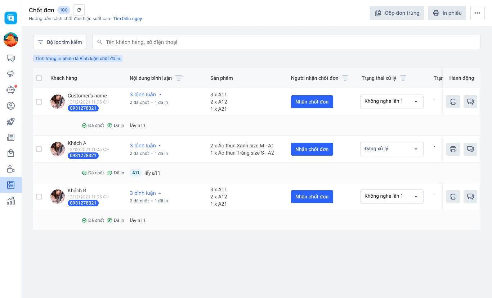Open the Bộ lọc tìm kiếm filter

(x=60, y=42)
